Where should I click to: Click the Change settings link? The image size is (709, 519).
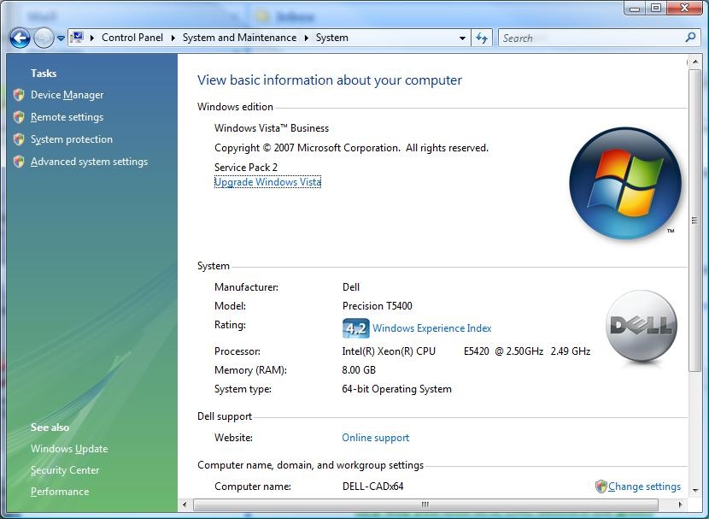644,487
